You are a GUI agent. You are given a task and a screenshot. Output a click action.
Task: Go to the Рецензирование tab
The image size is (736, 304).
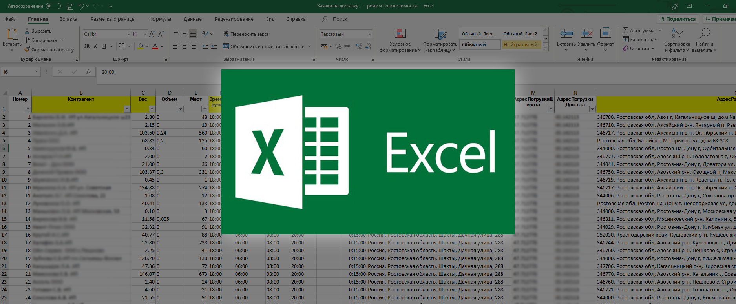click(x=234, y=19)
